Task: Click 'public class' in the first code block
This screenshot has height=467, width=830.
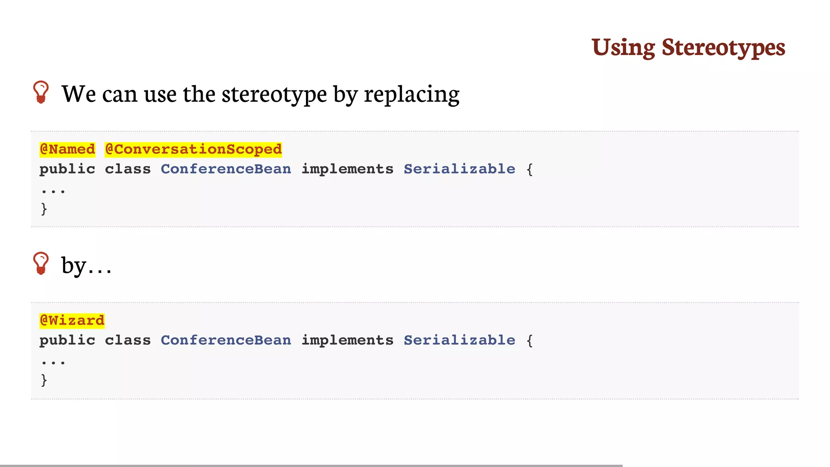Action: [95, 169]
